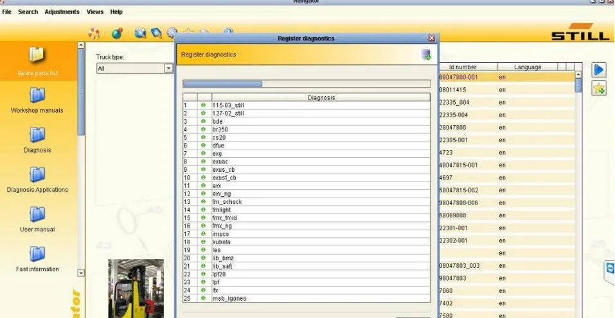Click the blue play arrow button
Image resolution: width=615 pixels, height=318 pixels.
point(599,70)
